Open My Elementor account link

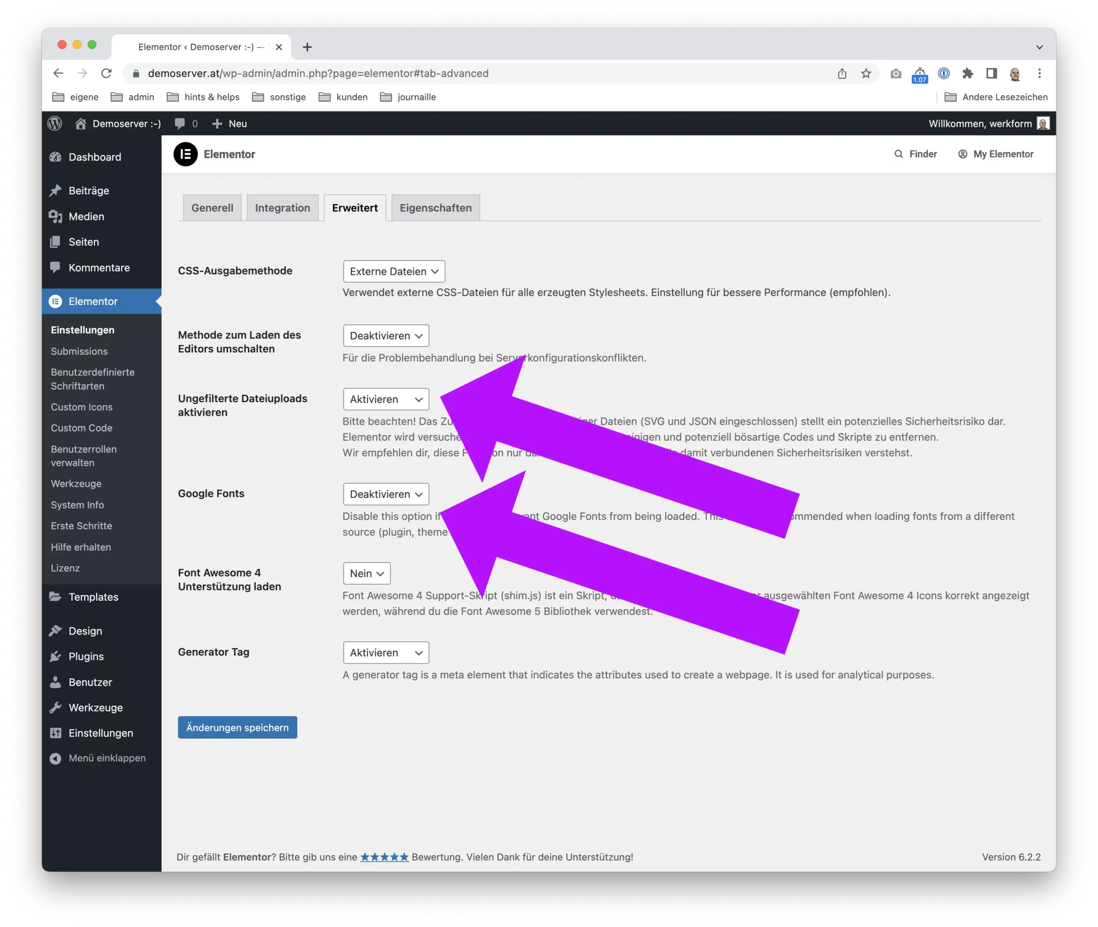[996, 154]
